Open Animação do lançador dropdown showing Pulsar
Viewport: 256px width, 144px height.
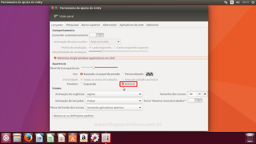[x=114, y=101]
